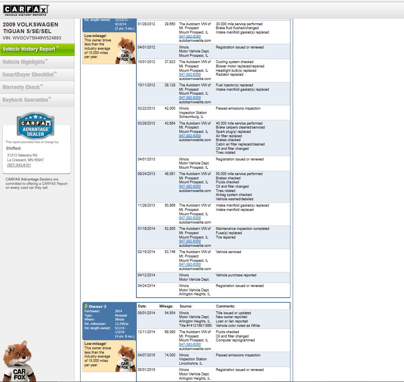Click the CARFAX Advantage Dealer badge

click(35, 126)
